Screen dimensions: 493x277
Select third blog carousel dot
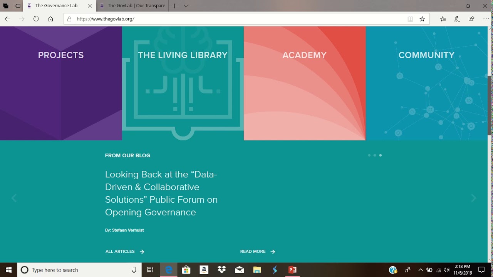coord(381,155)
